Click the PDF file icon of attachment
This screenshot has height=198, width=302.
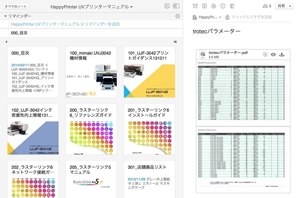(x=202, y=54)
